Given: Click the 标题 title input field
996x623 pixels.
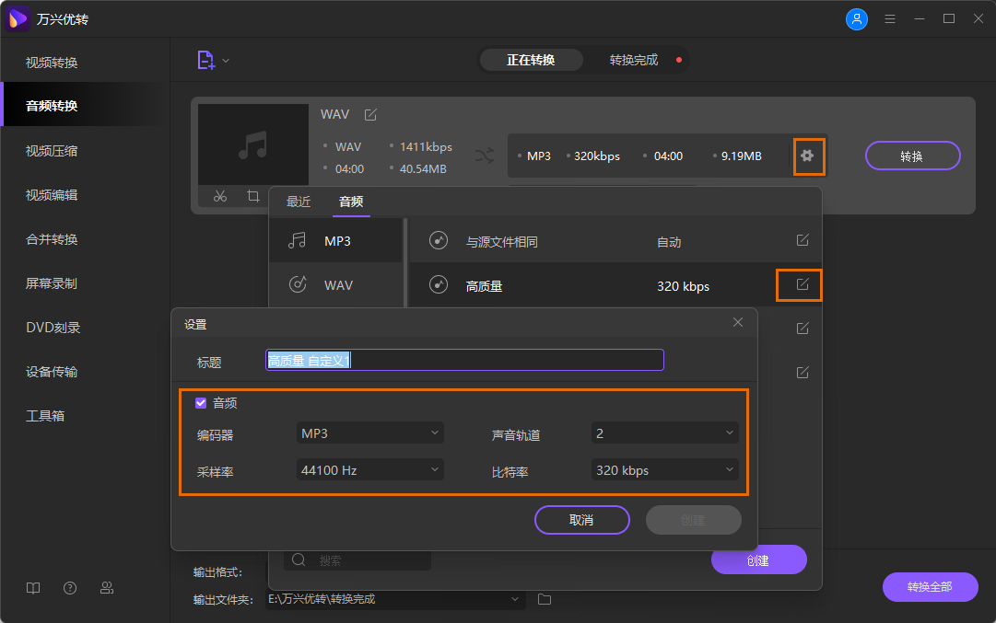Looking at the screenshot, I should (x=464, y=360).
